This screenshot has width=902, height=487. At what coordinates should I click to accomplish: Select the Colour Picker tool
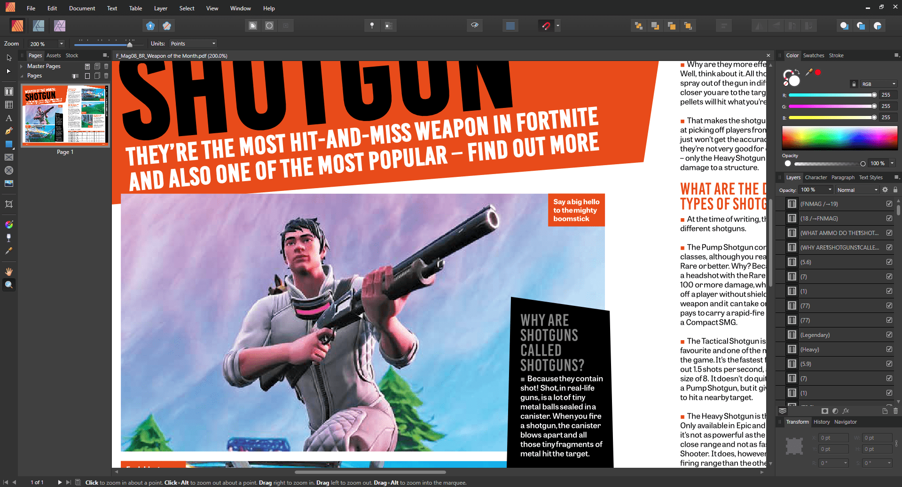(9, 251)
